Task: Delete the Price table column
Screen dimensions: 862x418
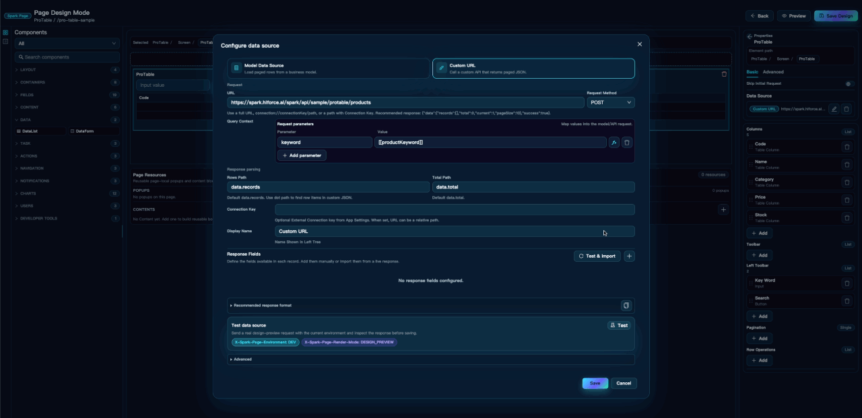Action: [x=847, y=200]
